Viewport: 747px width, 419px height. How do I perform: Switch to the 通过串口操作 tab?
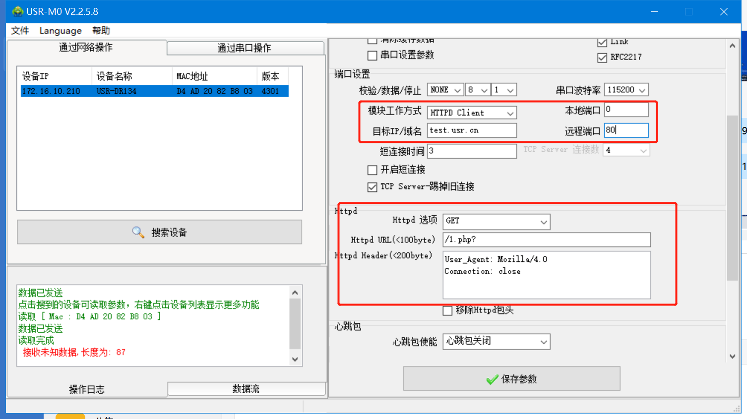click(245, 48)
